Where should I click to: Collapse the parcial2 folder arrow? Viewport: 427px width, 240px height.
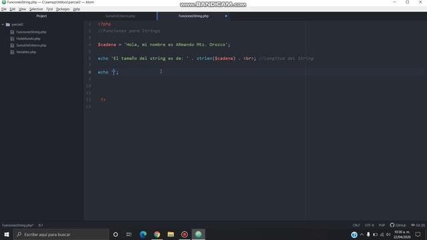(3, 25)
